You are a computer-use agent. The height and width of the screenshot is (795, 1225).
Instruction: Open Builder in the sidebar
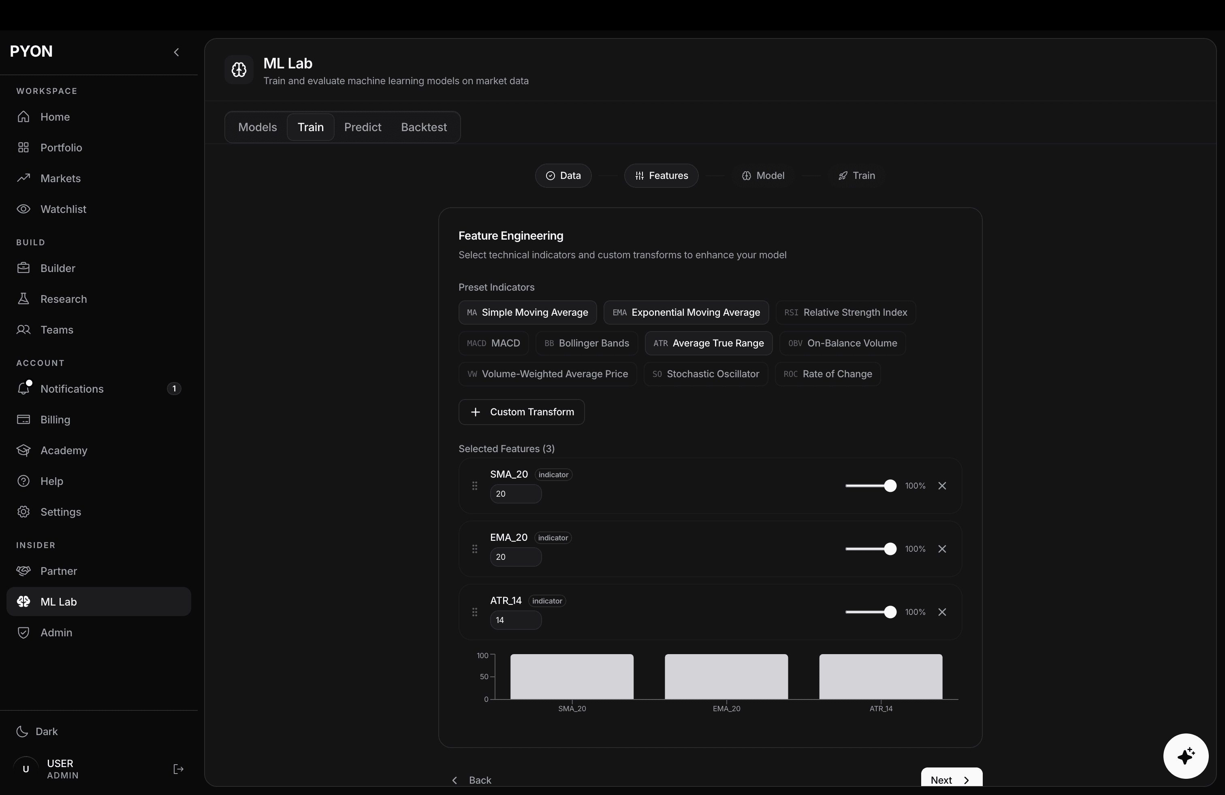99,268
